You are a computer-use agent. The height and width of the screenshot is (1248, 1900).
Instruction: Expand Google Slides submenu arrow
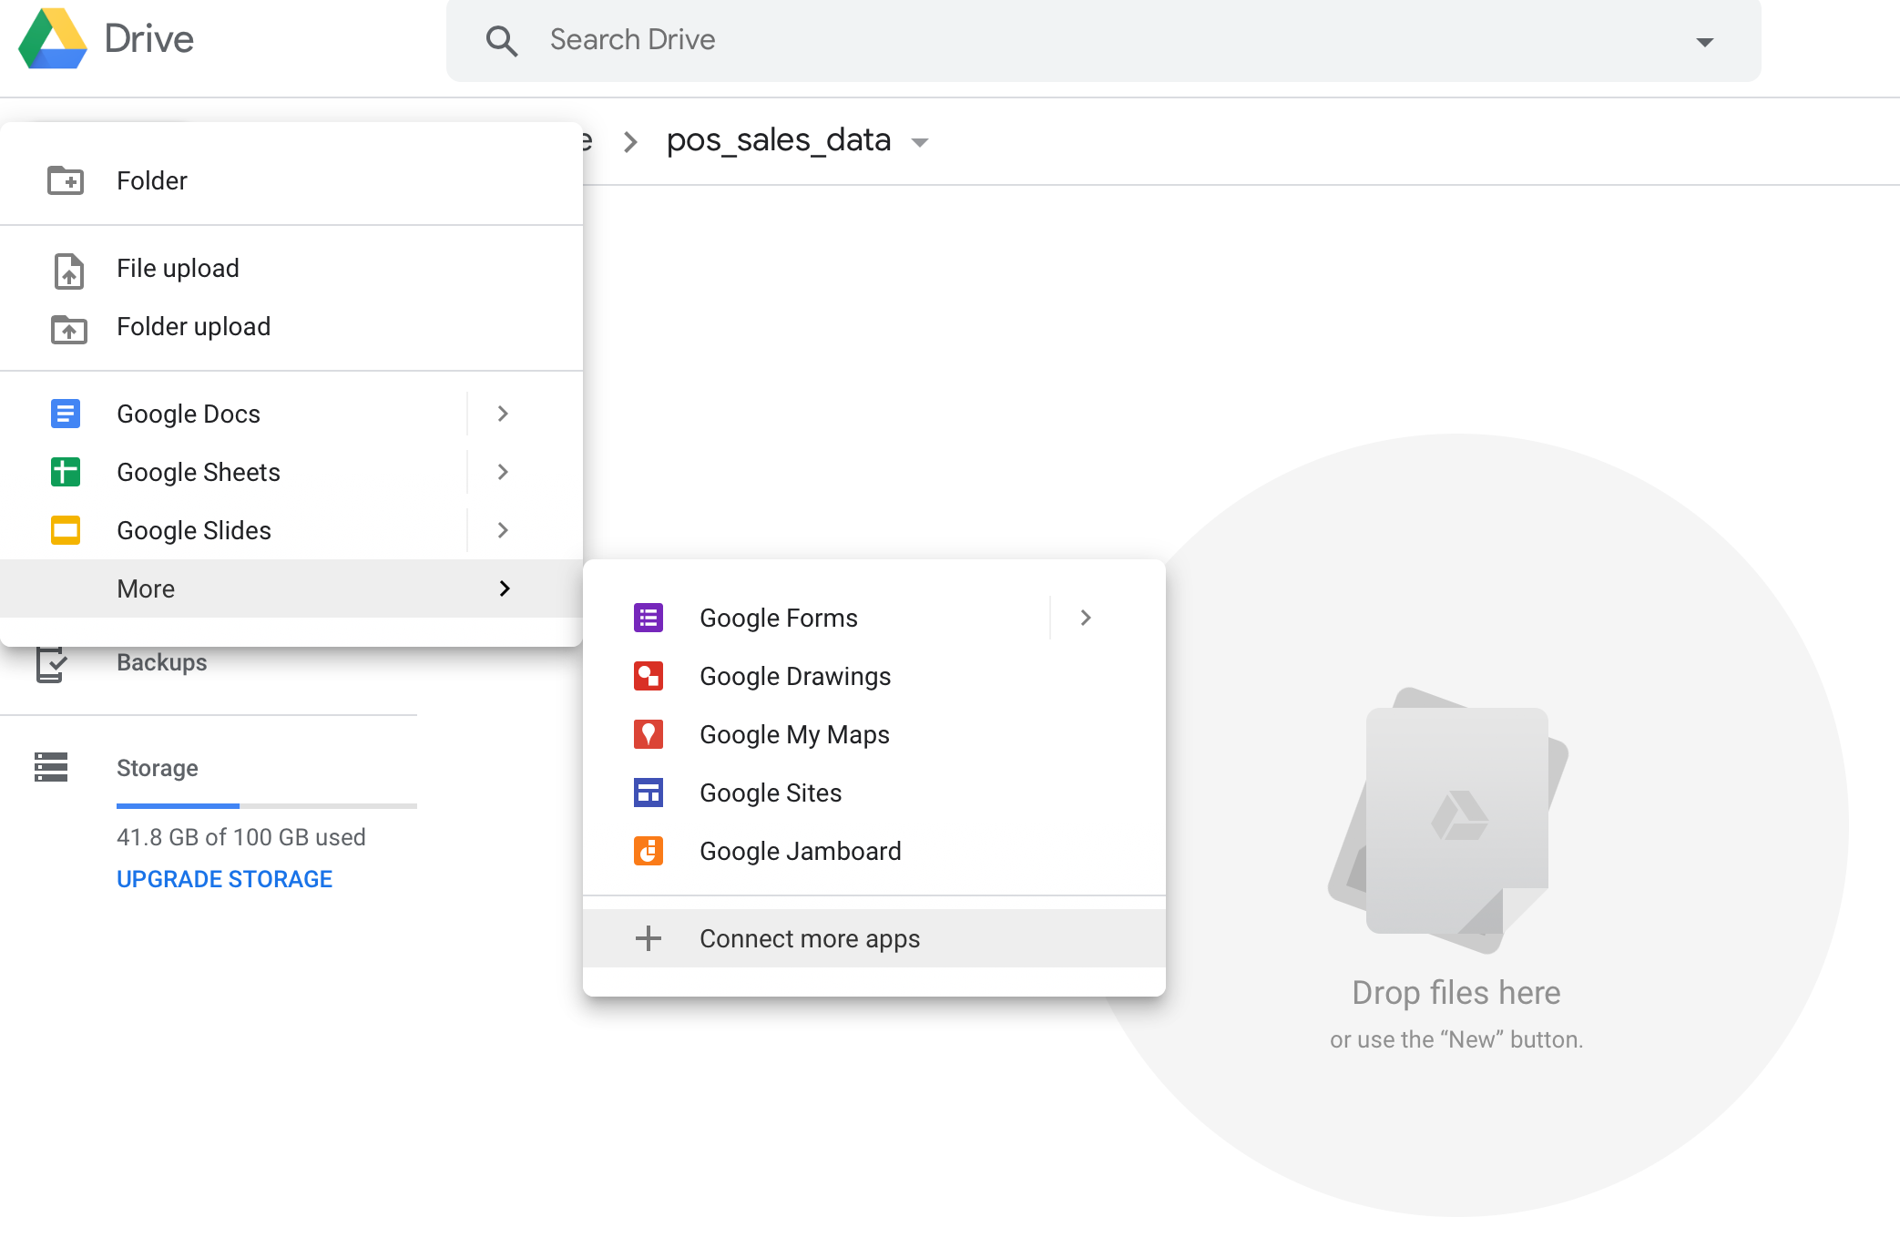(503, 530)
